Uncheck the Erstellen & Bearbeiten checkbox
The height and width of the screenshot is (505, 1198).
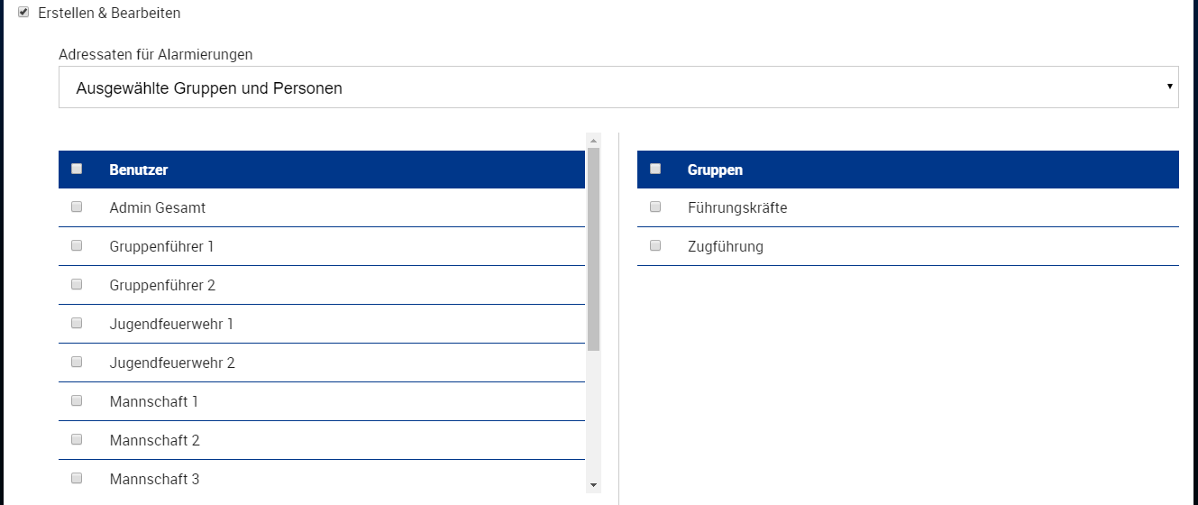[x=23, y=13]
